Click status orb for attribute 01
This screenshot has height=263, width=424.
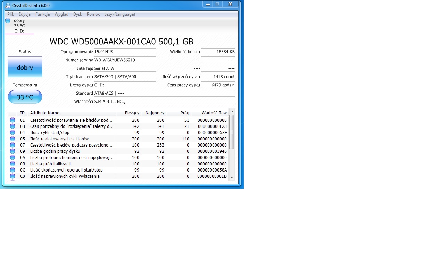(x=13, y=120)
